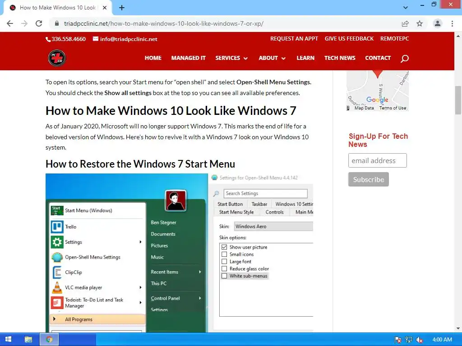462x346 pixels.
Task: Click the Windows 7 Start Menu article image
Action: (x=179, y=253)
